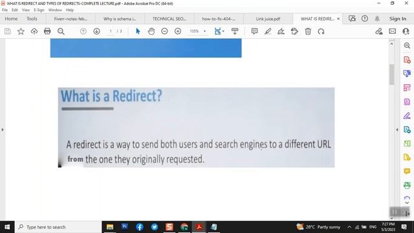414x233 pixels.
Task: Open the View menu
Action: tap(26, 10)
